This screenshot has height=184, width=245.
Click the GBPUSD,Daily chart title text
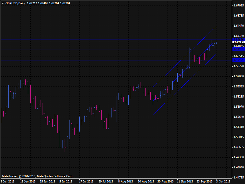[x=15, y=3]
